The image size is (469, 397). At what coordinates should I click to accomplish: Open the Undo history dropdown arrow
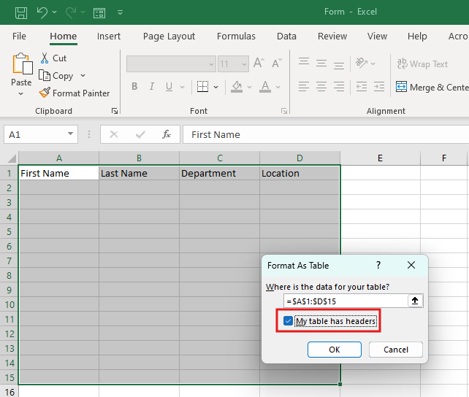point(55,12)
